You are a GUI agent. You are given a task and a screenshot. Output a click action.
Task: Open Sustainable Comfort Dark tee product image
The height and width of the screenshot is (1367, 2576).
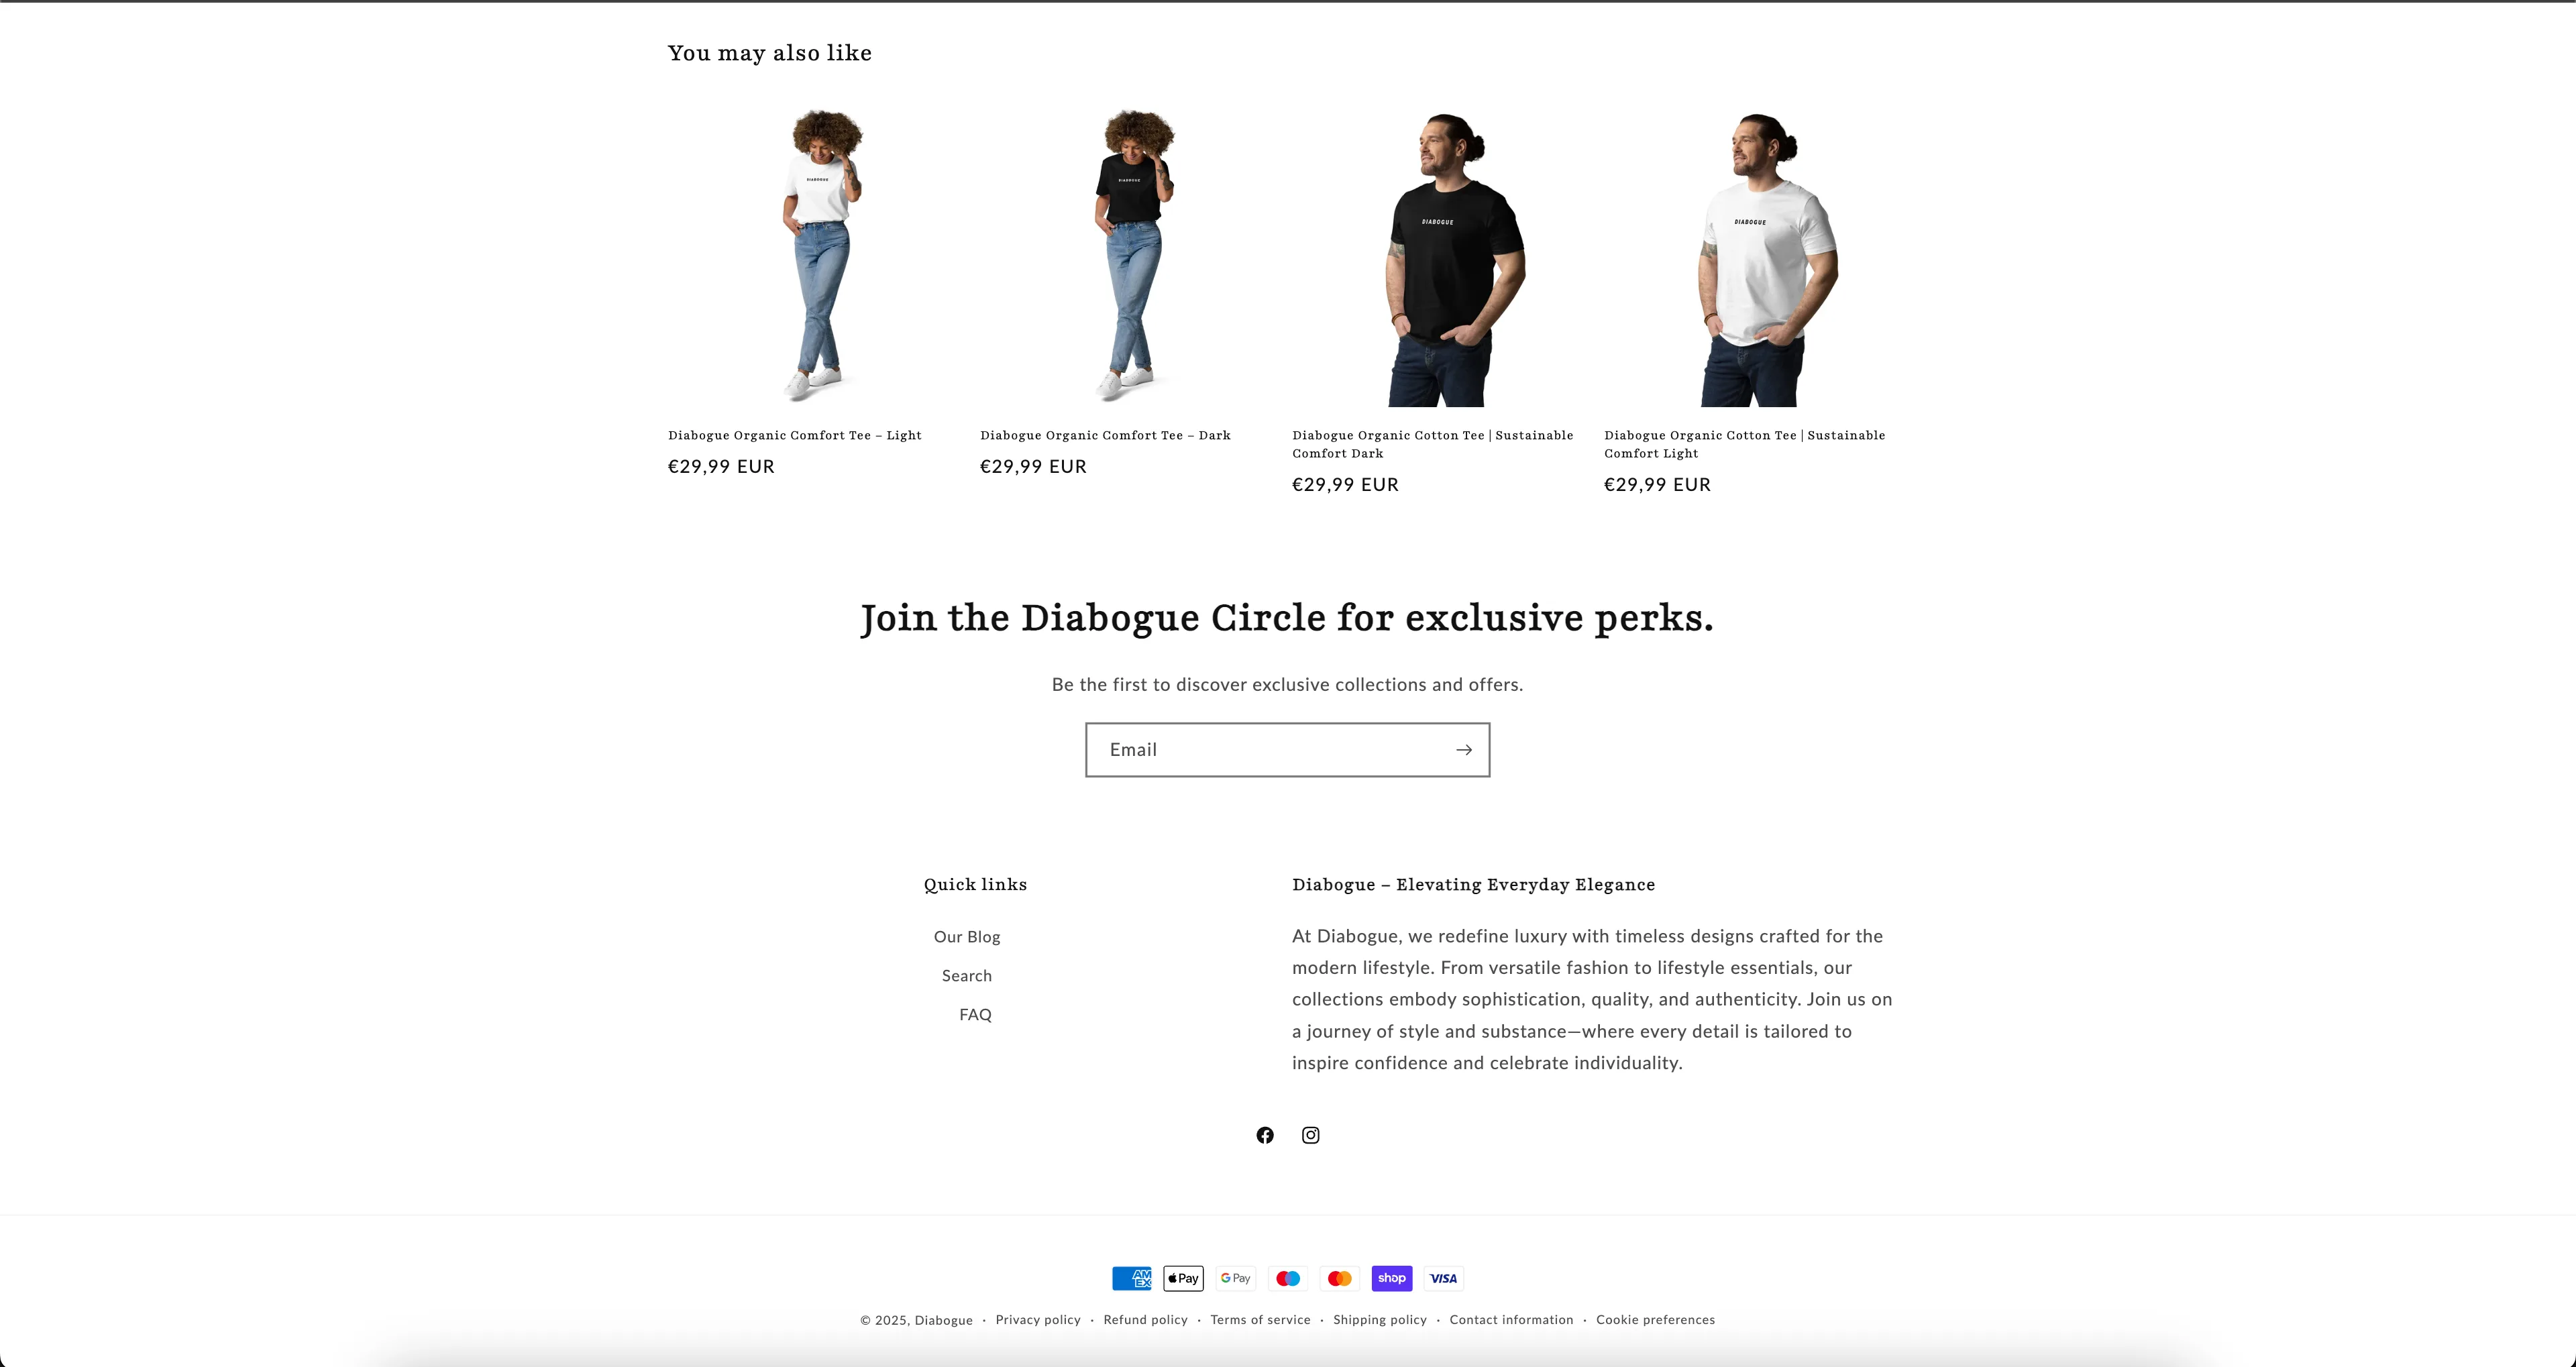click(1443, 257)
